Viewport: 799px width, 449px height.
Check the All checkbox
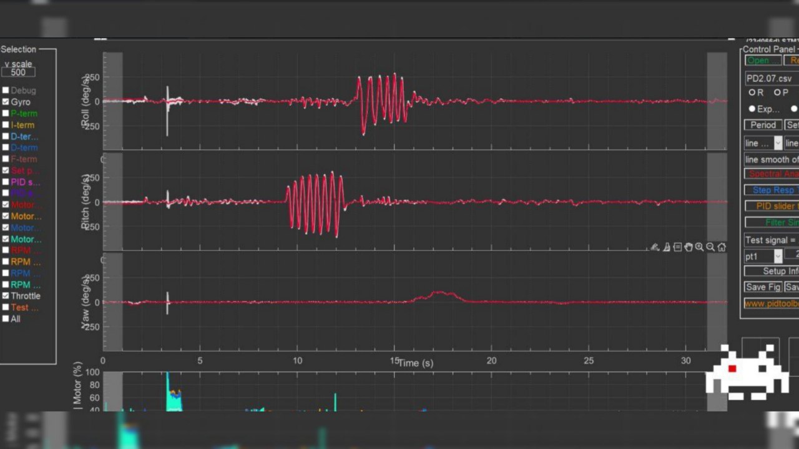click(x=6, y=319)
